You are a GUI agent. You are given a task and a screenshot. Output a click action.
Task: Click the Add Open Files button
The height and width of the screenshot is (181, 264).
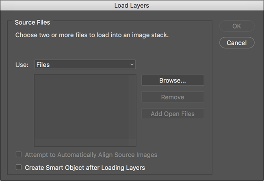(x=173, y=114)
